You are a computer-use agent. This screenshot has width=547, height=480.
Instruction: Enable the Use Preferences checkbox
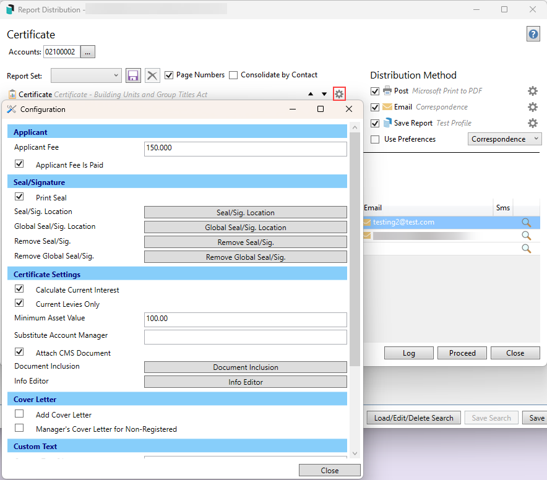[x=375, y=140]
